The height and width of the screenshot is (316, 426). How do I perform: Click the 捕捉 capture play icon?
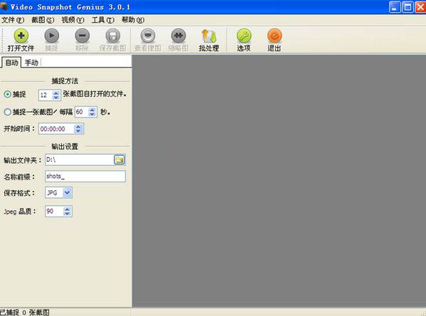point(52,36)
